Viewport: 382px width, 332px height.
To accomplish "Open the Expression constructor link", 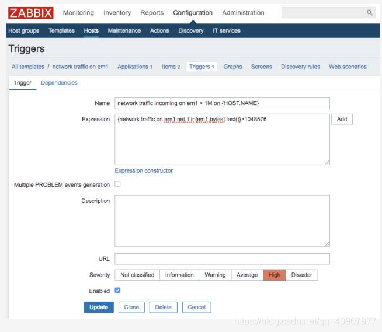I will 144,170.
